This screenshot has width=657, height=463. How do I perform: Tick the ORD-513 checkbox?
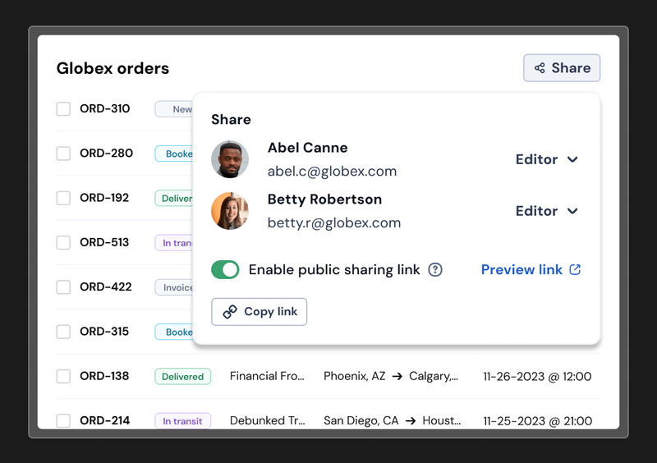point(63,242)
